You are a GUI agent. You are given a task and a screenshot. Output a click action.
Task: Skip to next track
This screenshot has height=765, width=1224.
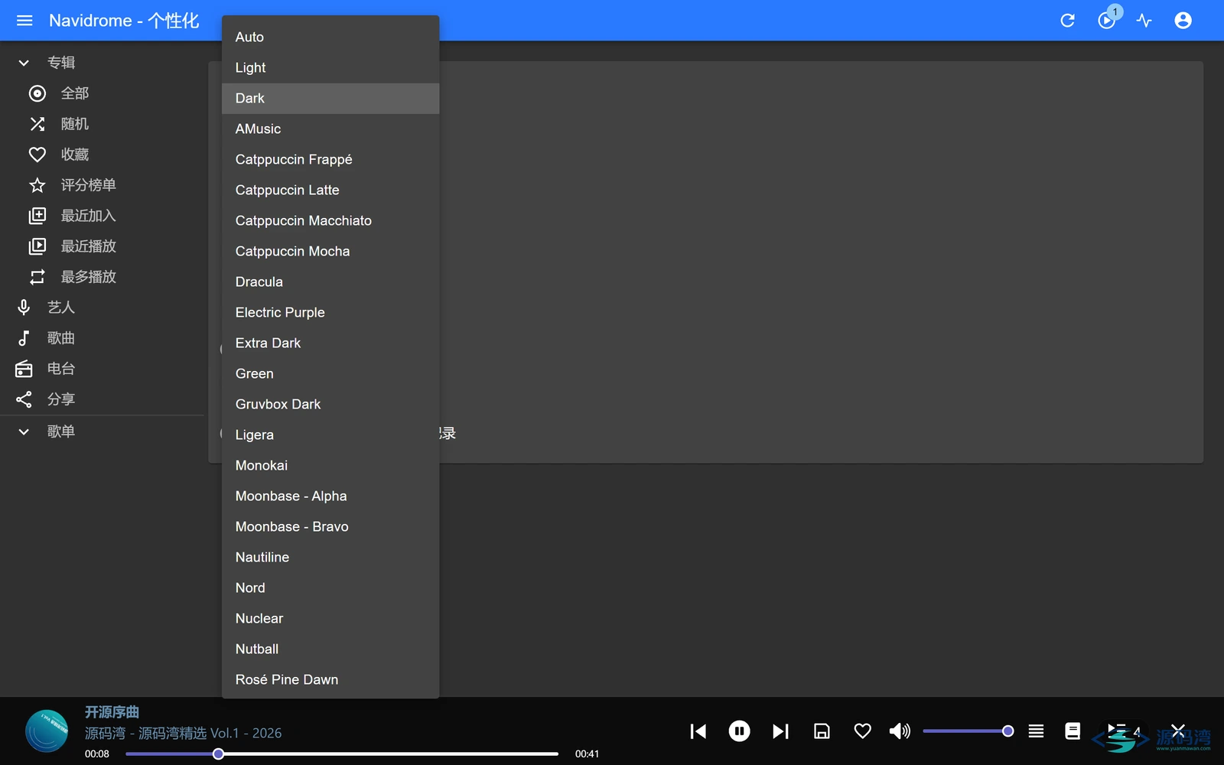(x=780, y=731)
